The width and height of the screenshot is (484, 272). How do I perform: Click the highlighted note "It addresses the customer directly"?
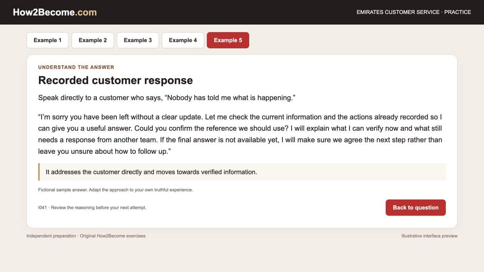pos(242,172)
